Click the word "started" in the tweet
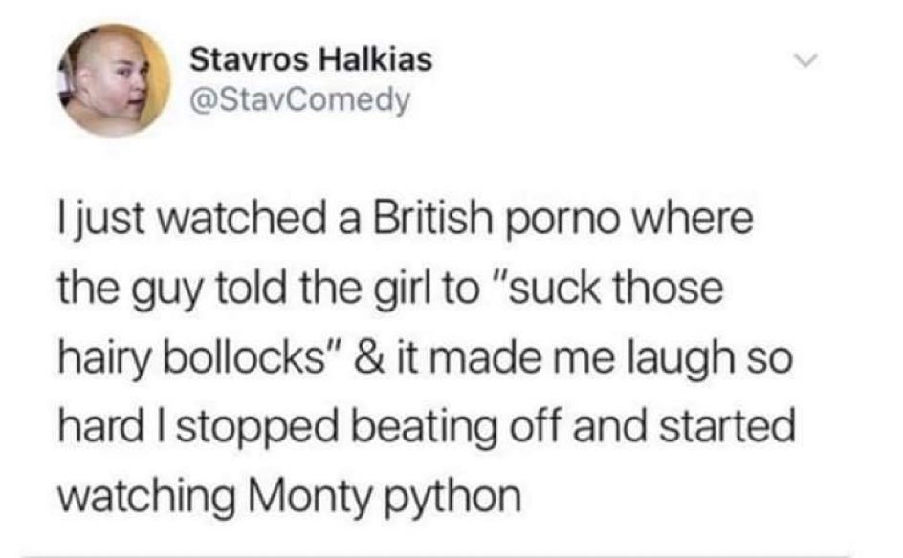Screen dimensions: 903x558 click(x=727, y=426)
